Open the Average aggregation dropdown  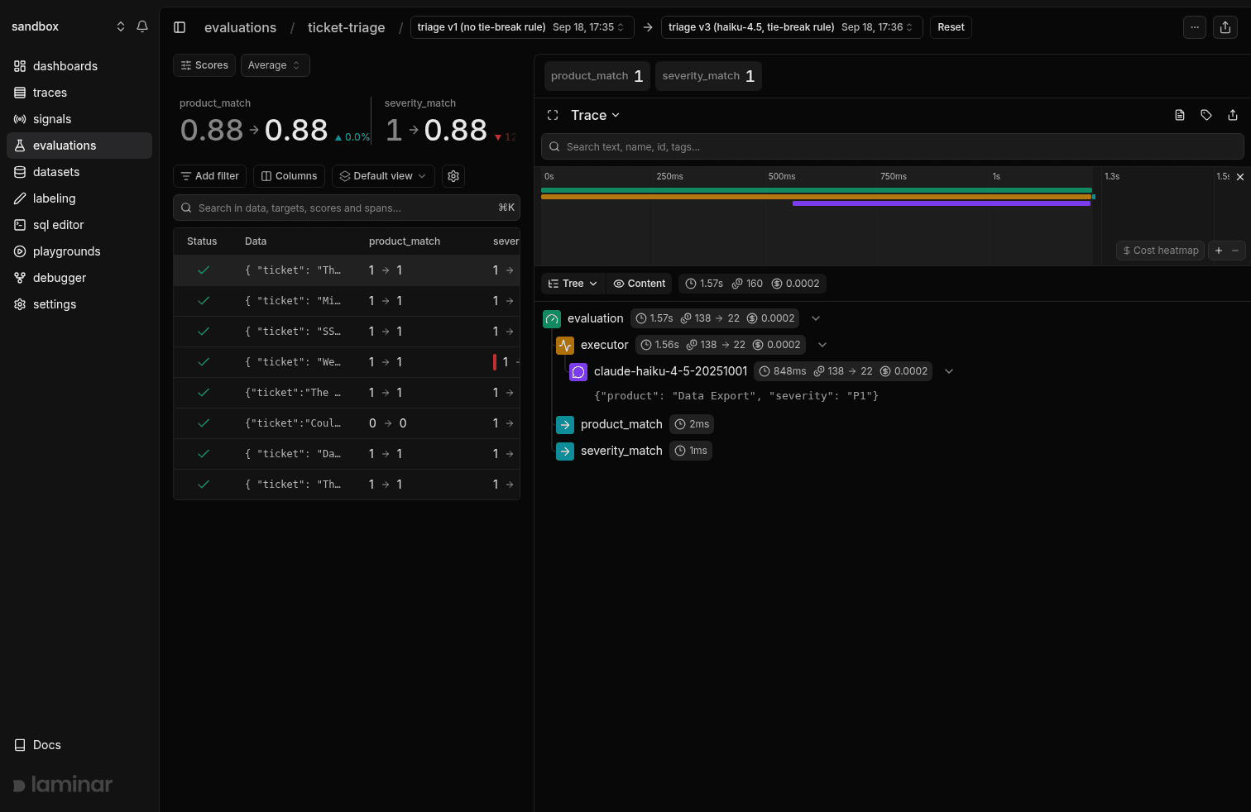coord(275,65)
